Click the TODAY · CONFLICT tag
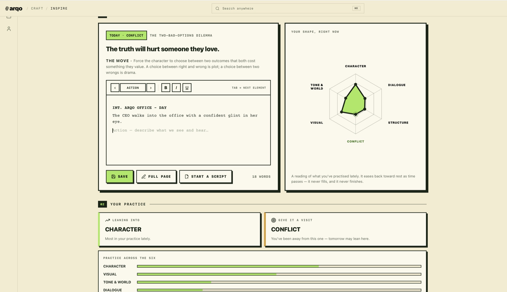 click(126, 36)
